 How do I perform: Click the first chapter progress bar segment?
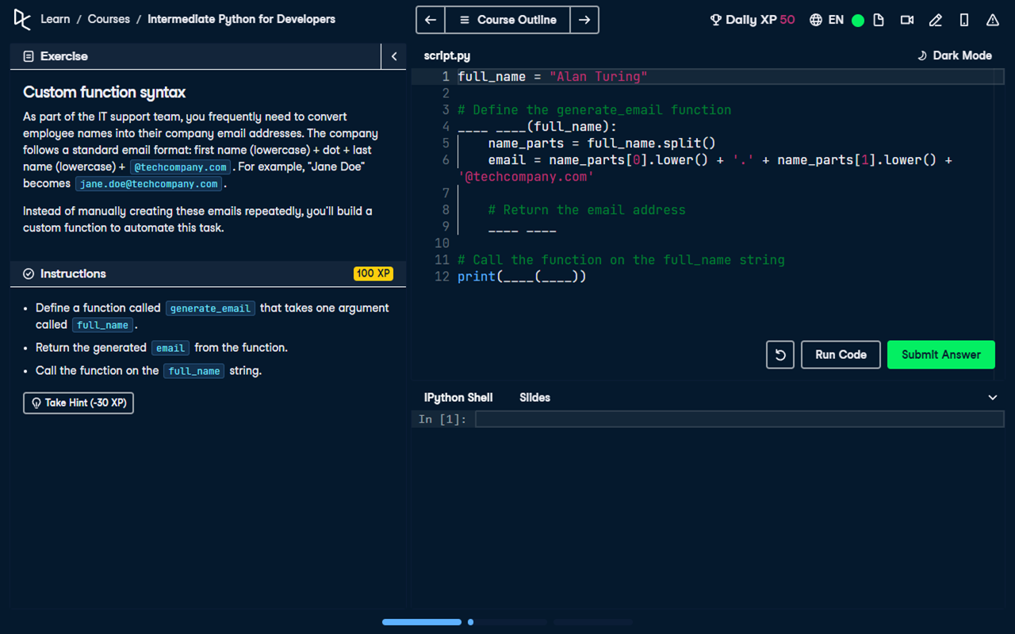422,622
